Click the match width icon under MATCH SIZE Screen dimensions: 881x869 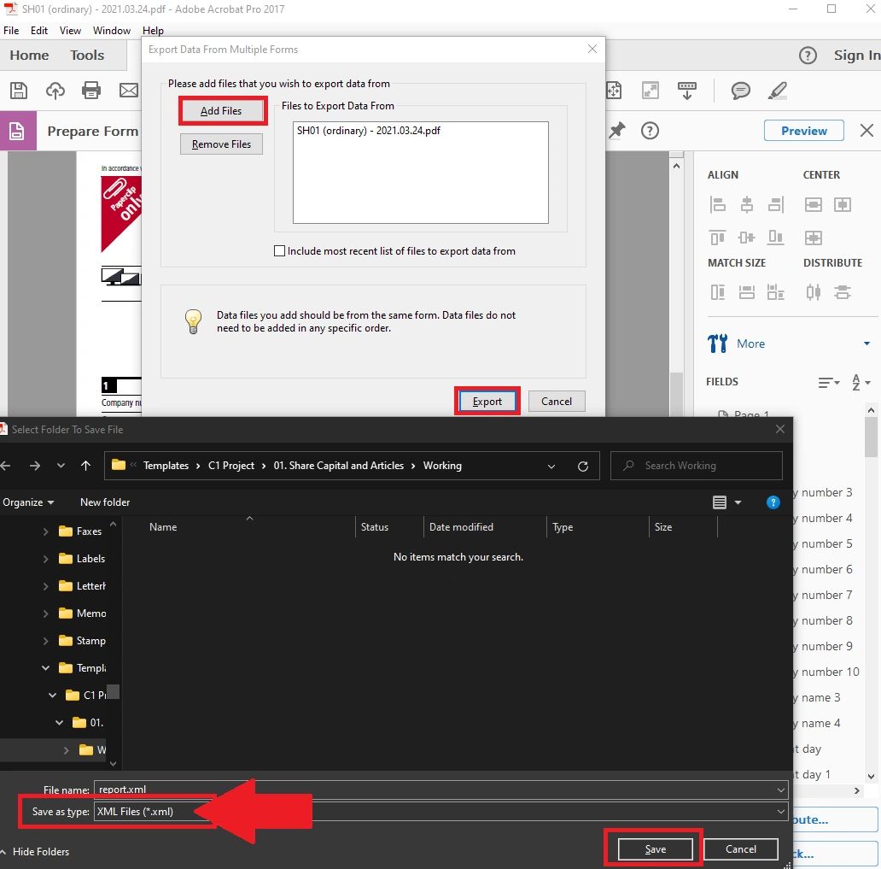746,292
